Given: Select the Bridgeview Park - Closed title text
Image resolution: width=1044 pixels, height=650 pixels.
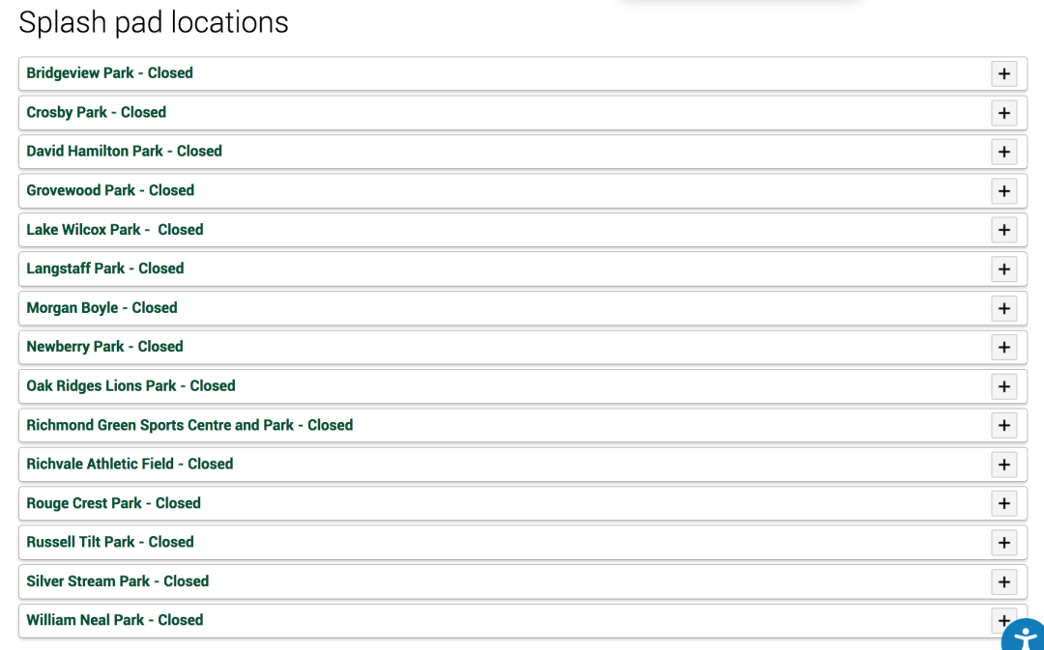Looking at the screenshot, I should coord(110,73).
